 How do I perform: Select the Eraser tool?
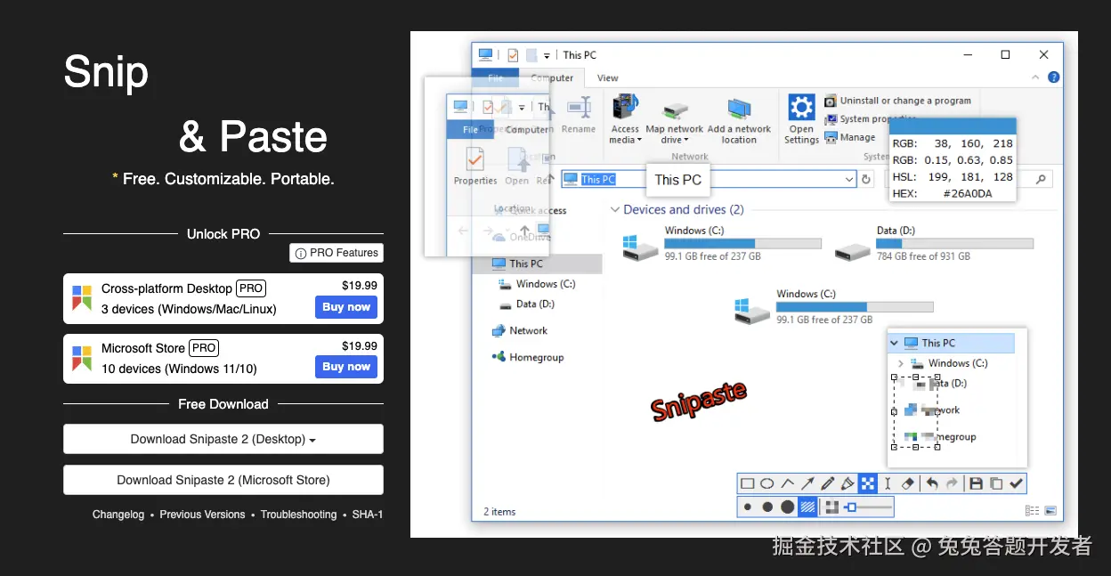pyautogui.click(x=907, y=483)
